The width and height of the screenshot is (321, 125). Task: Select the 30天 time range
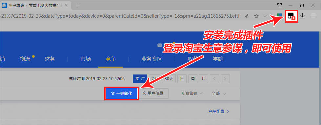(169, 79)
